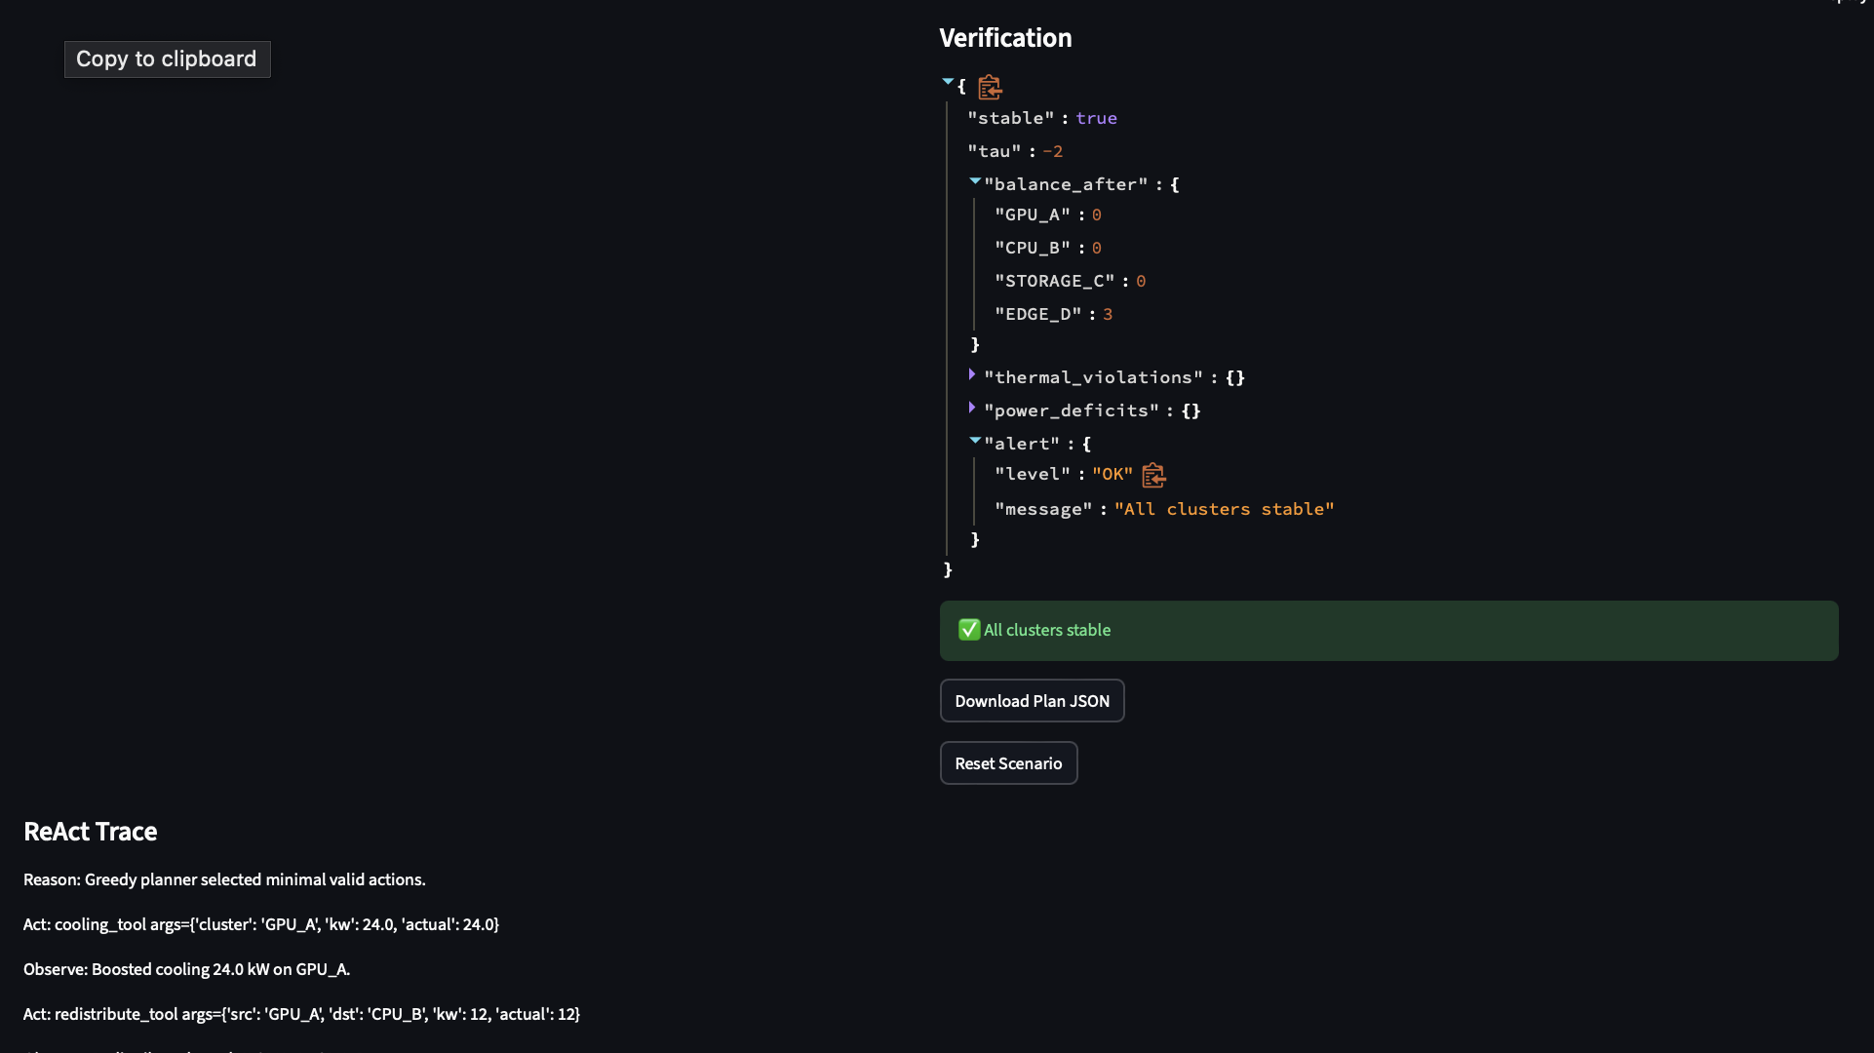Collapse the "balance_after" node
This screenshot has height=1053, width=1874.
click(x=974, y=181)
